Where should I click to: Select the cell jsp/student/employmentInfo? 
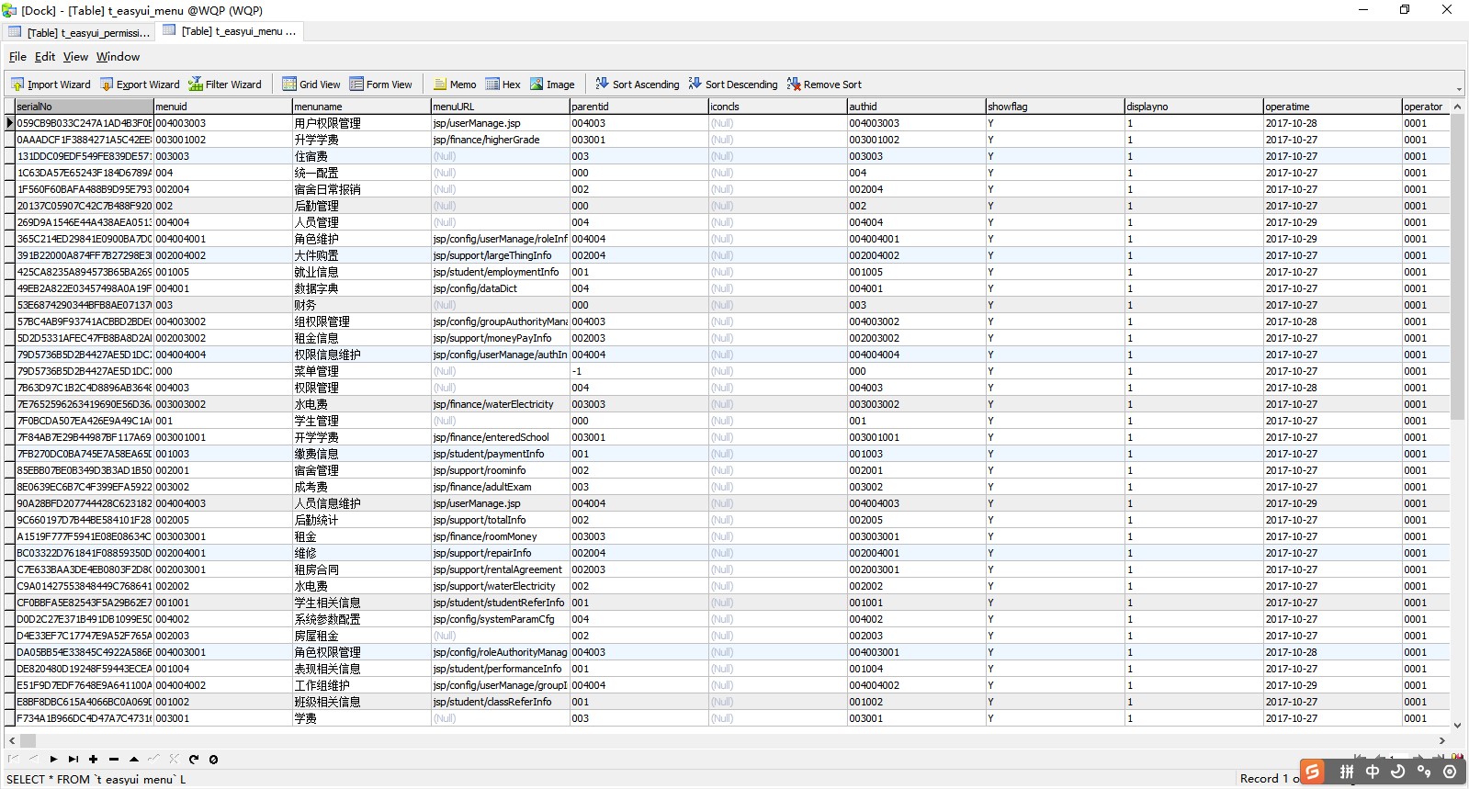[500, 272]
